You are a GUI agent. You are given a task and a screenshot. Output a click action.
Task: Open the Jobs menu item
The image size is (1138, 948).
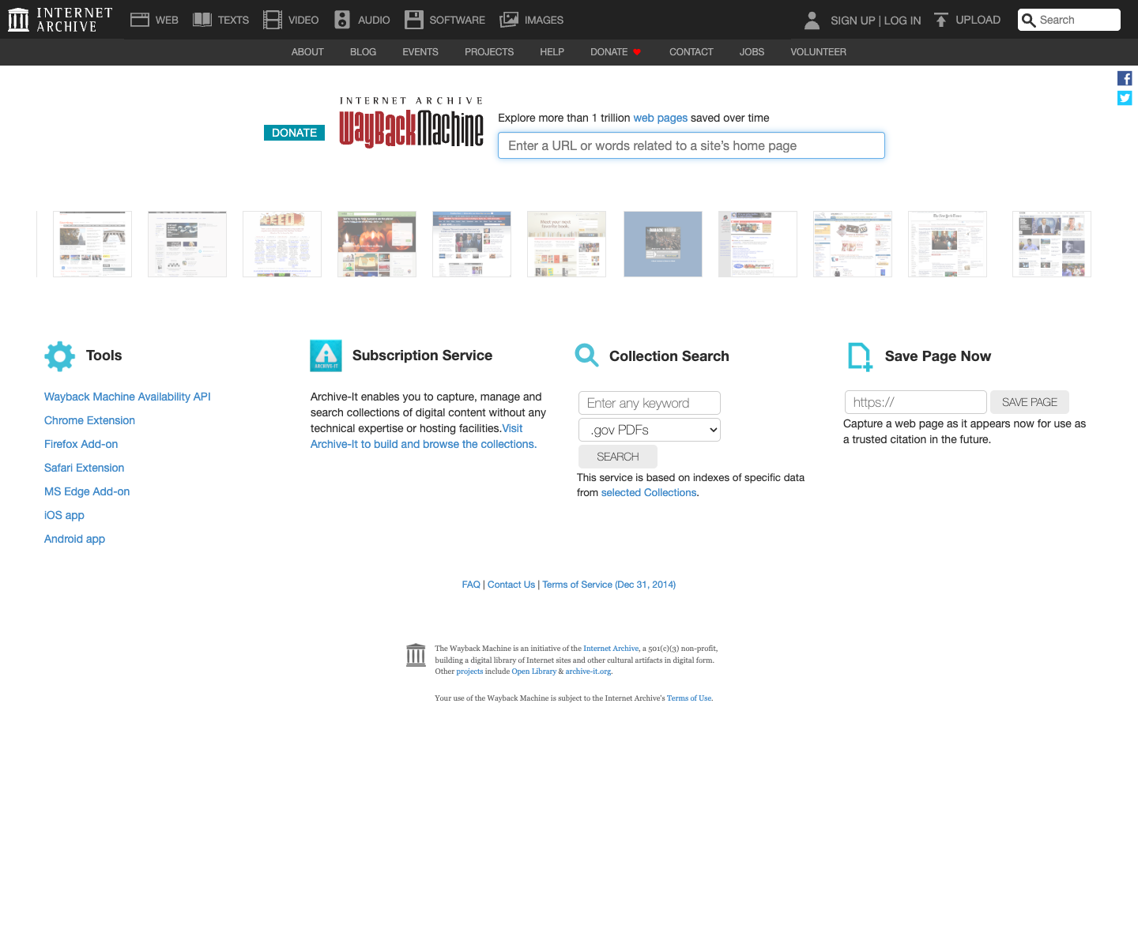coord(752,52)
